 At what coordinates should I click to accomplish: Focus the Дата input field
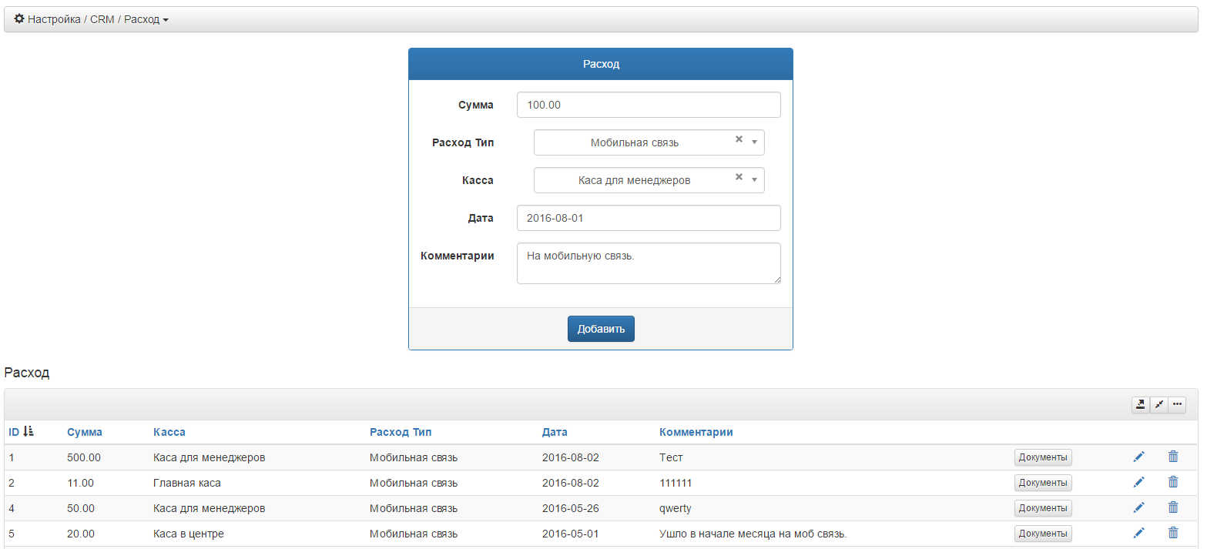coord(649,218)
